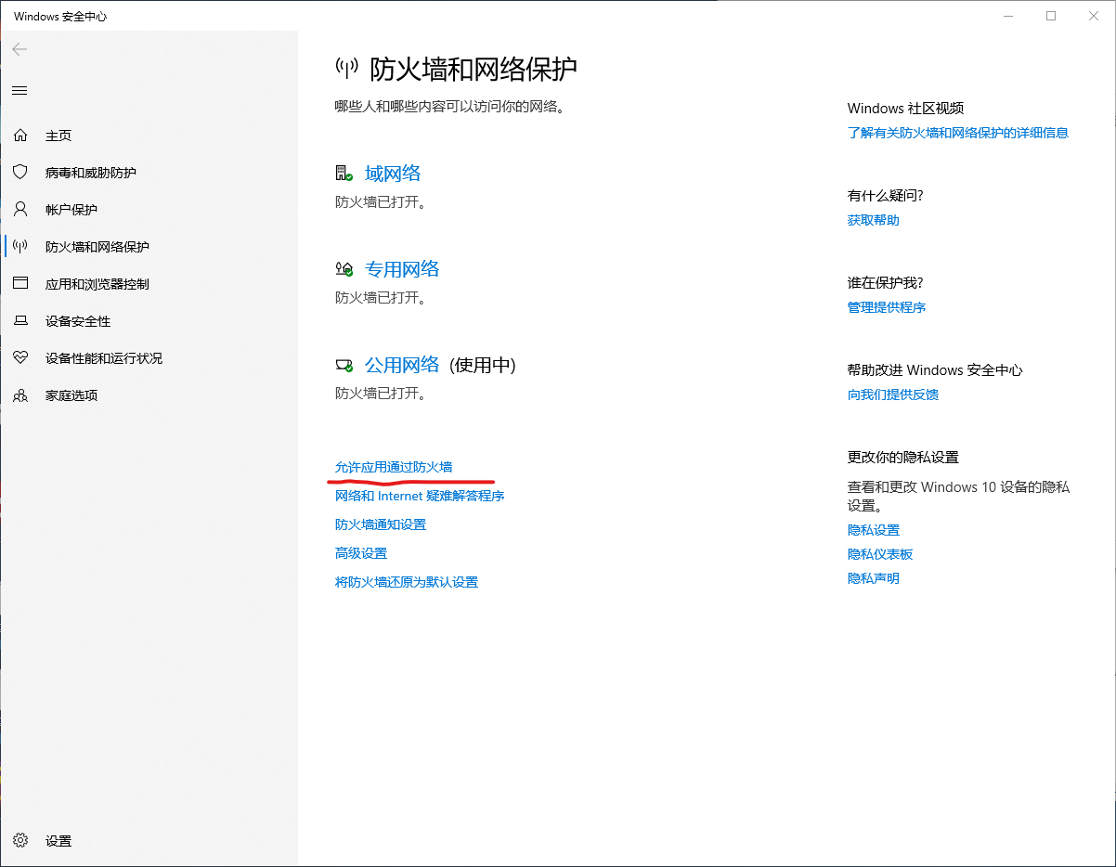
Task: Click the heart icon for 设备性能和运行状况
Action: [x=20, y=358]
